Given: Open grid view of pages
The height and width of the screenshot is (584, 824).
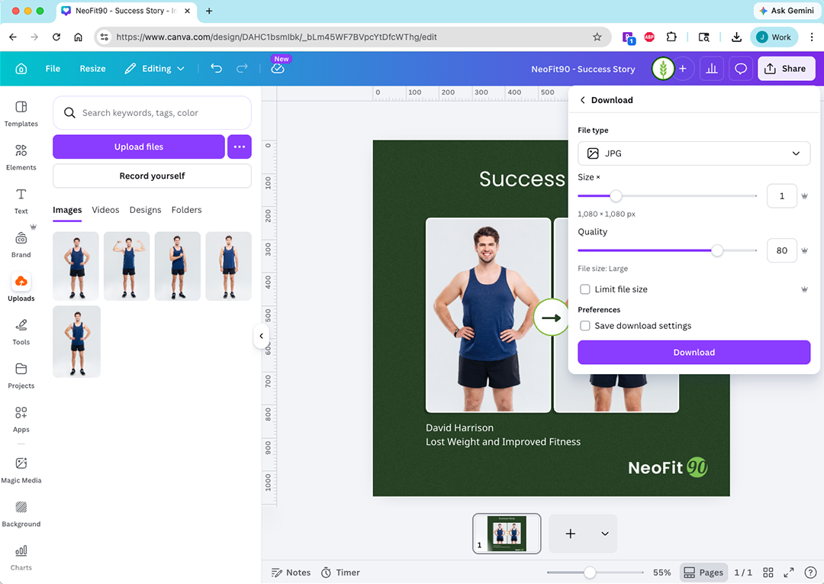Looking at the screenshot, I should pos(768,573).
